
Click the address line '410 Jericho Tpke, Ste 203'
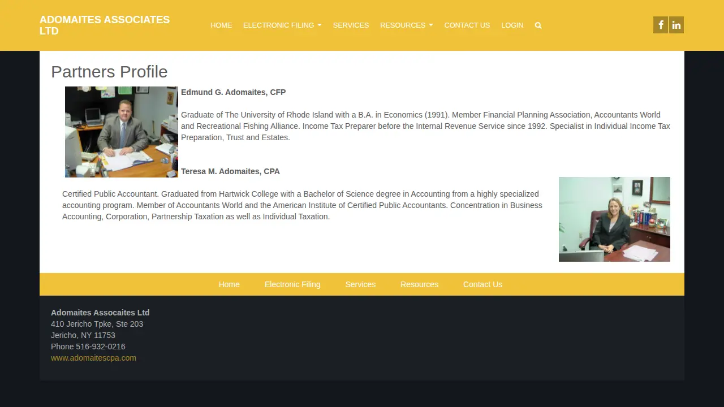[x=97, y=324]
